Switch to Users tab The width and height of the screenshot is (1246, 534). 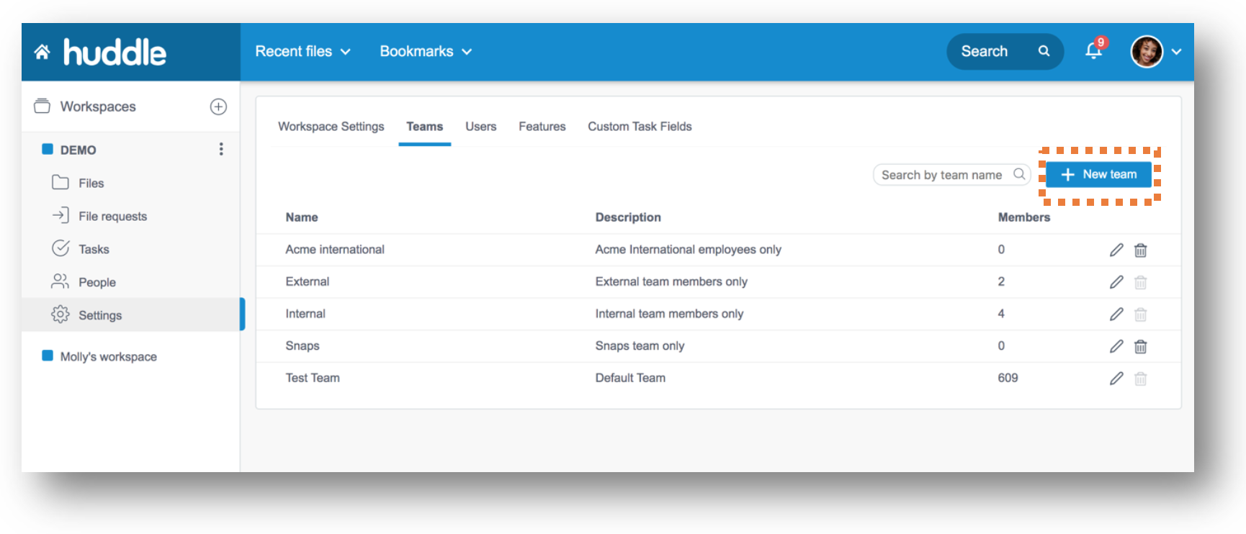coord(481,127)
